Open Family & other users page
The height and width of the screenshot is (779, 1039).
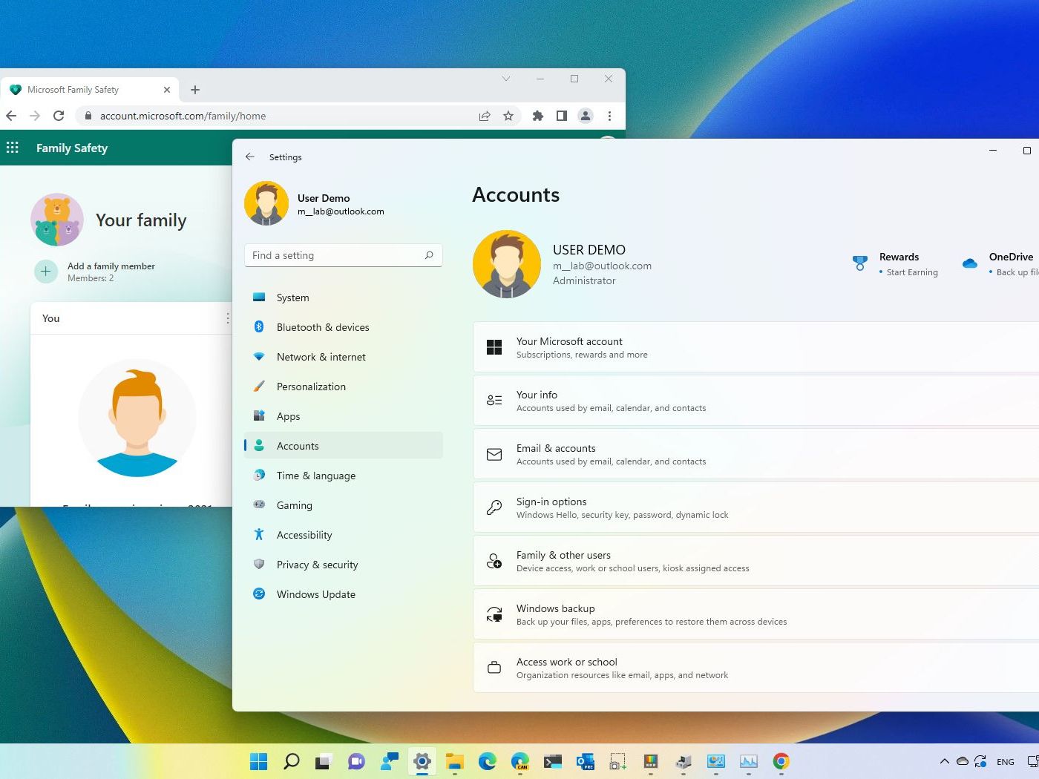[x=756, y=561]
